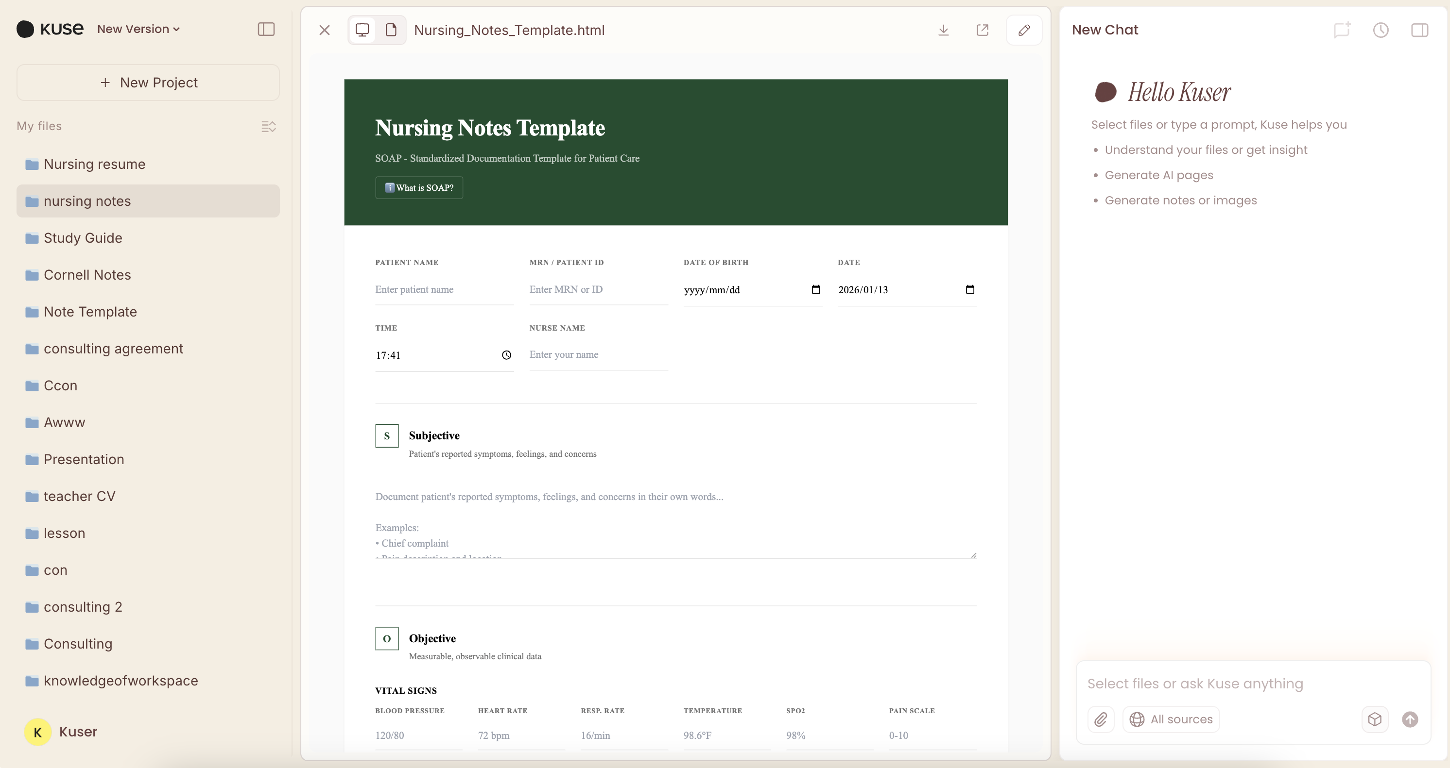Open the Time field clock picker
The image size is (1450, 768).
[507, 355]
